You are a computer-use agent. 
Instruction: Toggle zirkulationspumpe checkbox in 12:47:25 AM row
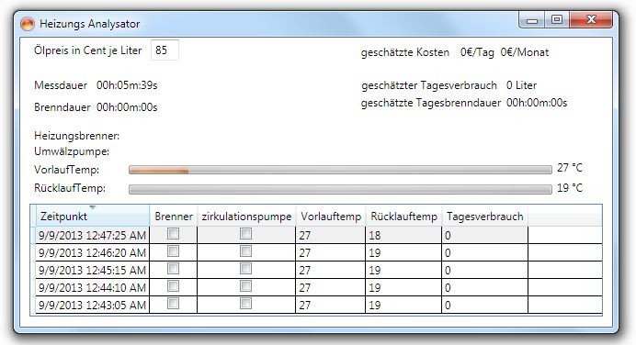[x=245, y=234]
